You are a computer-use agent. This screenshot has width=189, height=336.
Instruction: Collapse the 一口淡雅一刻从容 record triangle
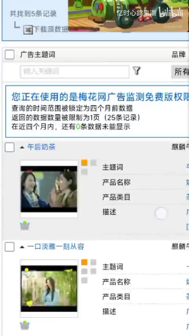pyautogui.click(x=22, y=247)
